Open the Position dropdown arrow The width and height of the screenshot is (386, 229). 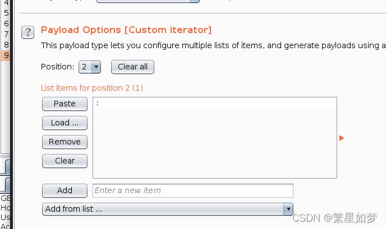[96, 67]
